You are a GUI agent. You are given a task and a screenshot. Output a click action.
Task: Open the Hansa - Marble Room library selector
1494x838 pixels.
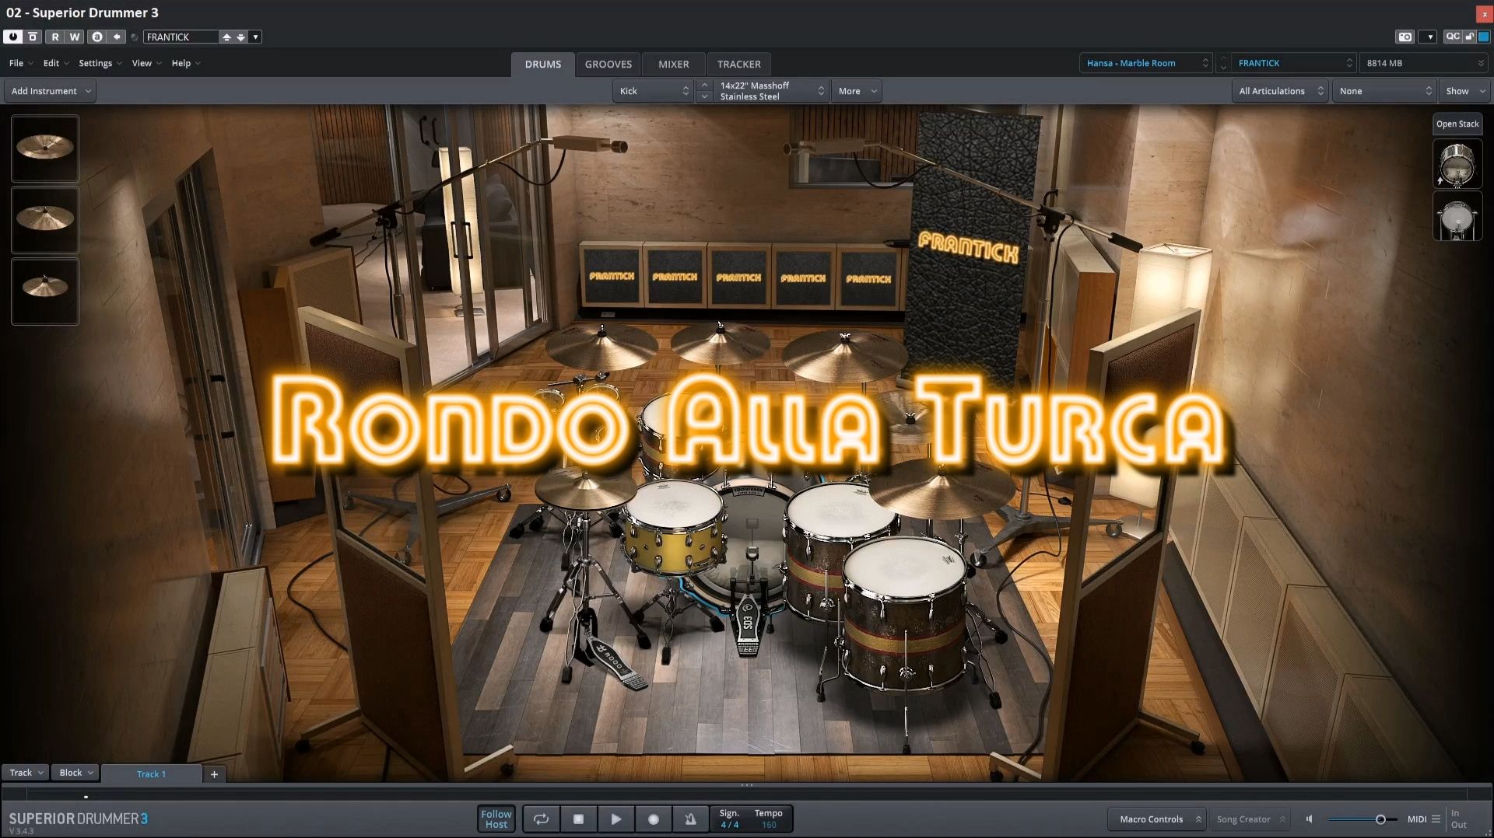(x=1145, y=63)
